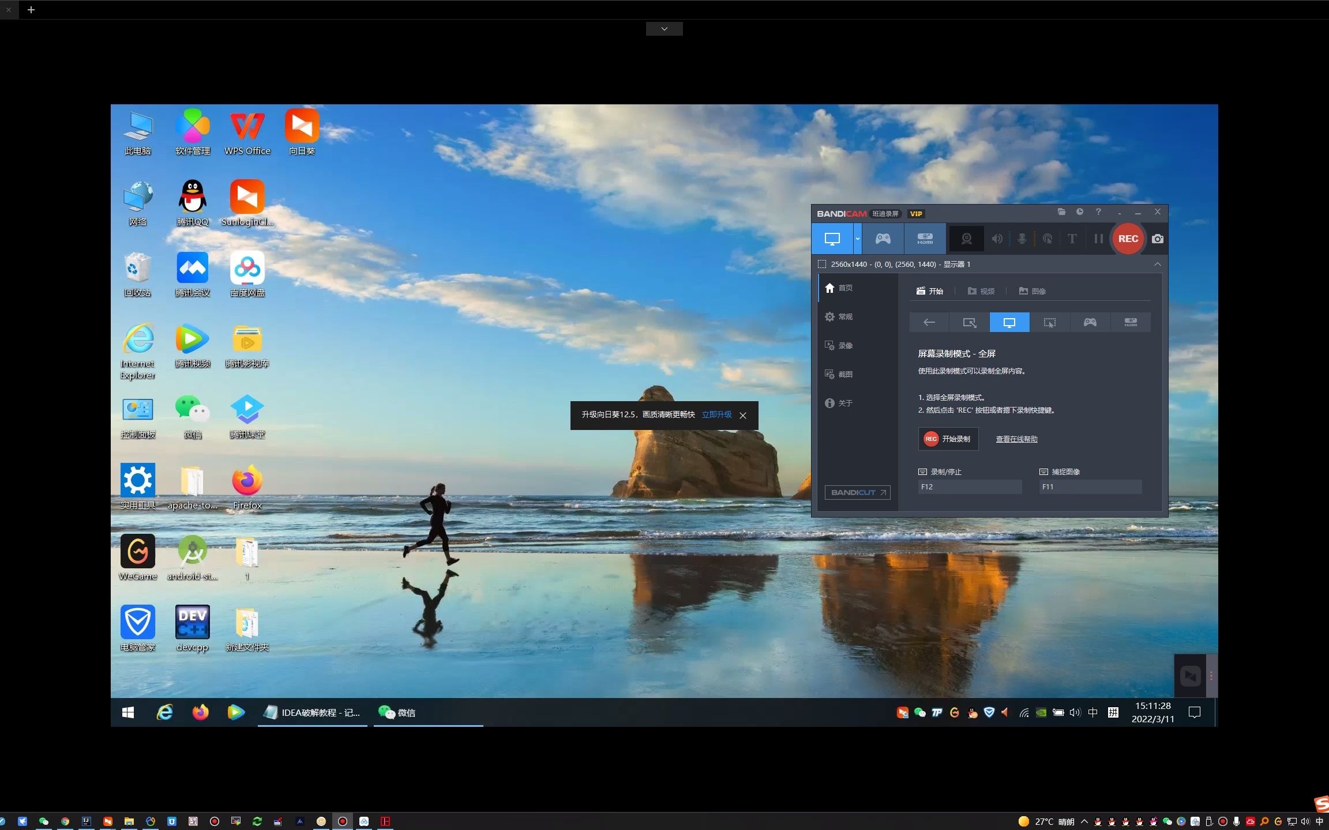Open the 查看在线帮助 link
The width and height of the screenshot is (1329, 830).
click(x=1016, y=439)
